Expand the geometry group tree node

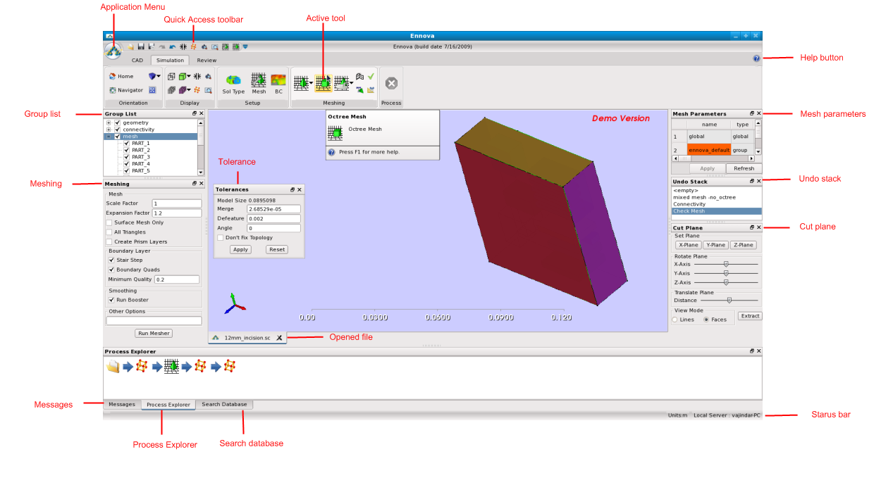coord(109,122)
